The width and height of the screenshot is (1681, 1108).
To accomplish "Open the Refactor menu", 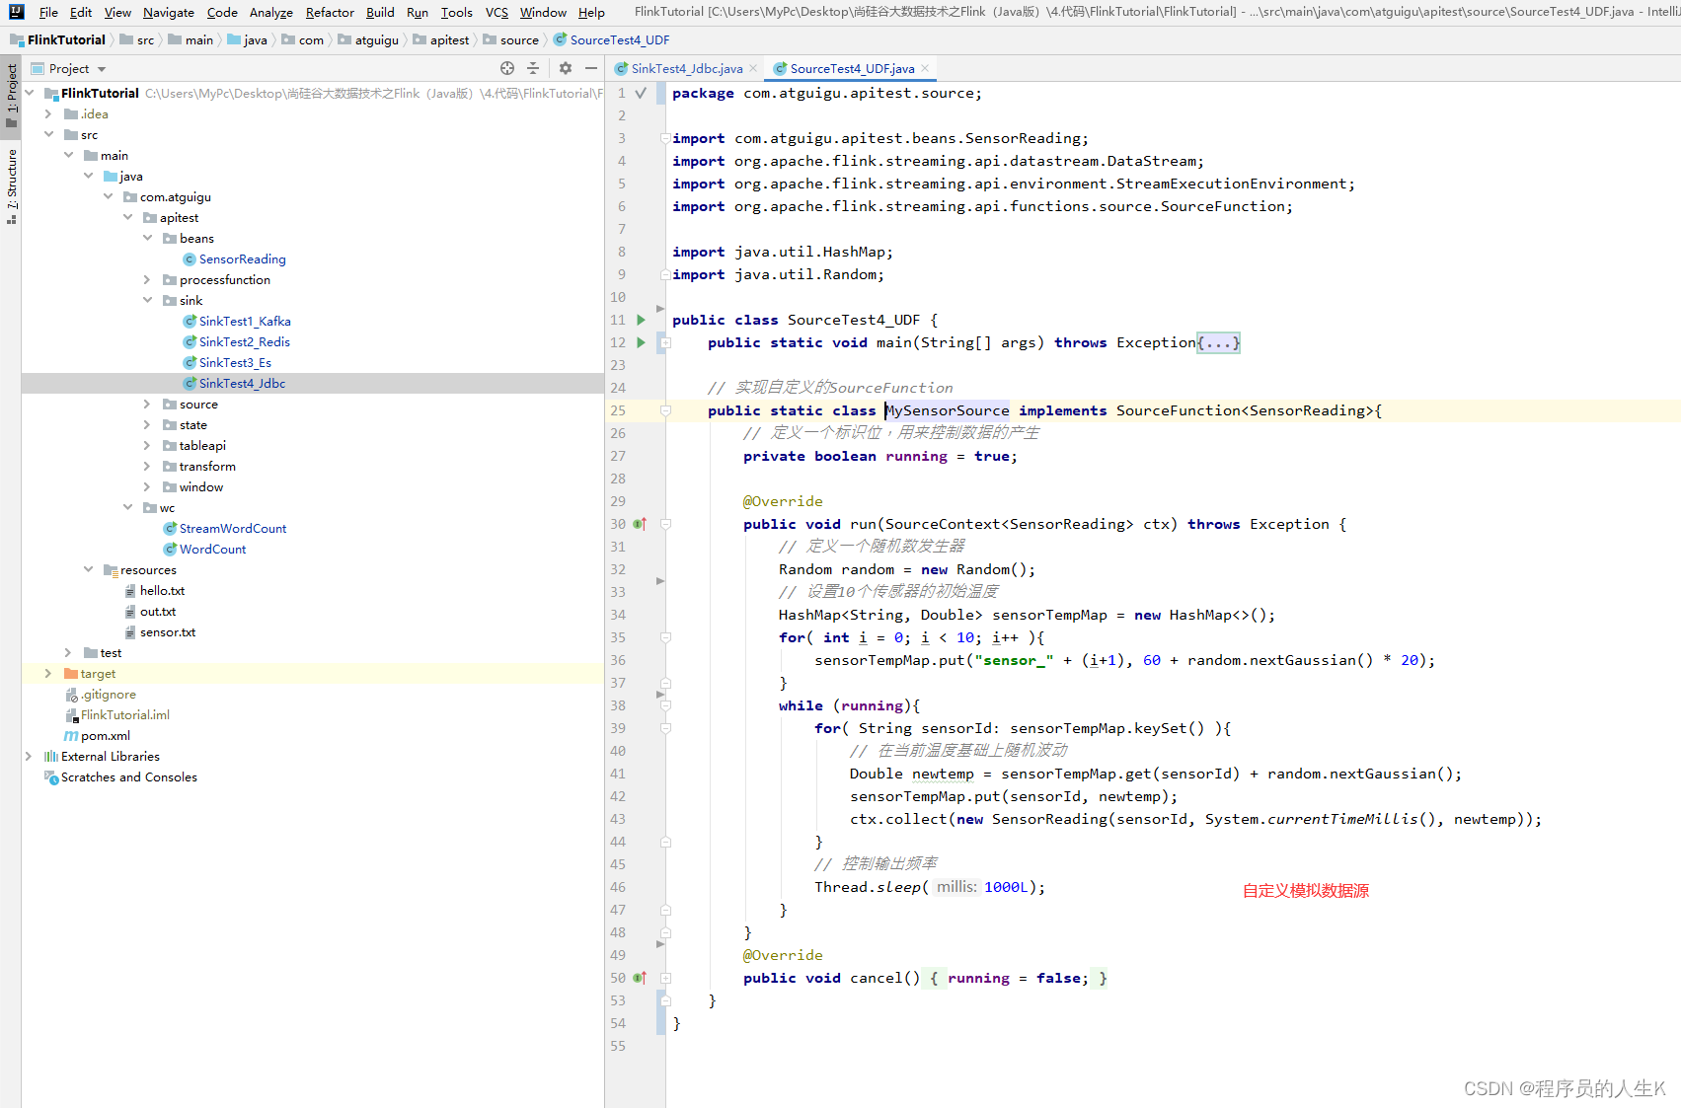I will point(330,13).
